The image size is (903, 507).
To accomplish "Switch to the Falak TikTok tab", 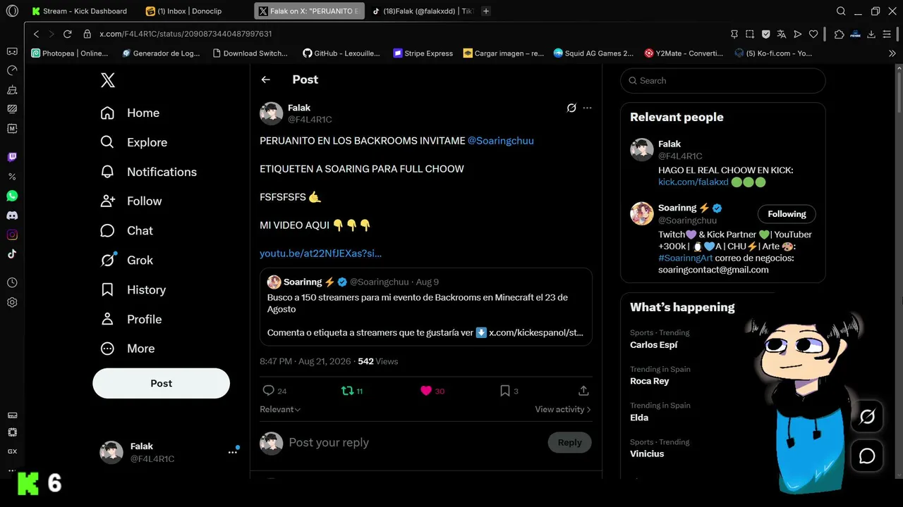I will coord(422,11).
